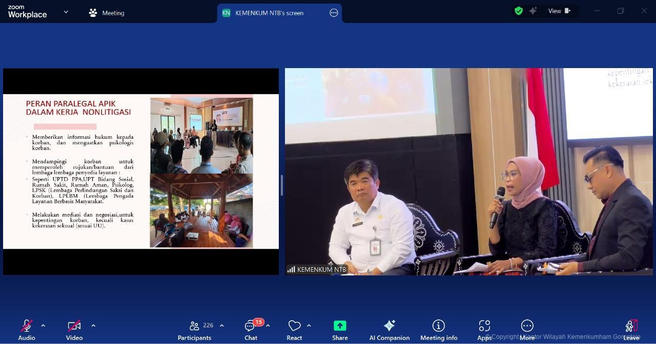656x344 pixels.
Task: Expand video options arrow next to Video
Action: (93, 326)
